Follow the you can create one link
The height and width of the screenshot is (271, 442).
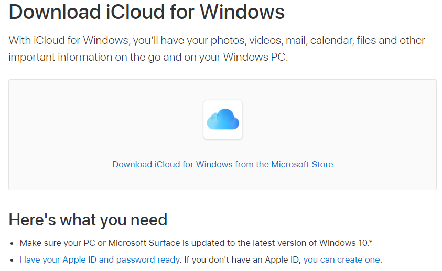pyautogui.click(x=342, y=259)
